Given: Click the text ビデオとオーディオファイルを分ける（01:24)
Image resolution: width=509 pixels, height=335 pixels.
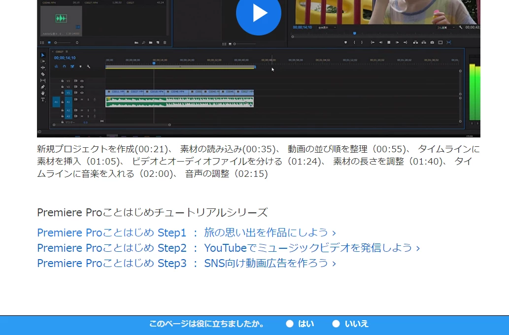Looking at the screenshot, I should coord(227,161).
